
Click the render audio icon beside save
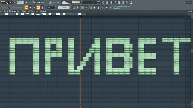coord(123,2)
